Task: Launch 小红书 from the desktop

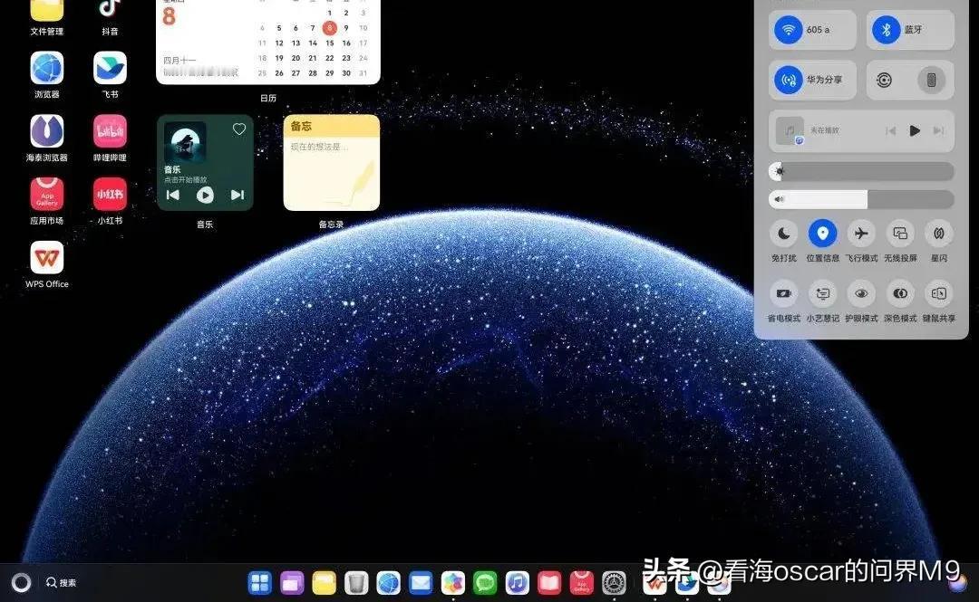Action: click(110, 194)
